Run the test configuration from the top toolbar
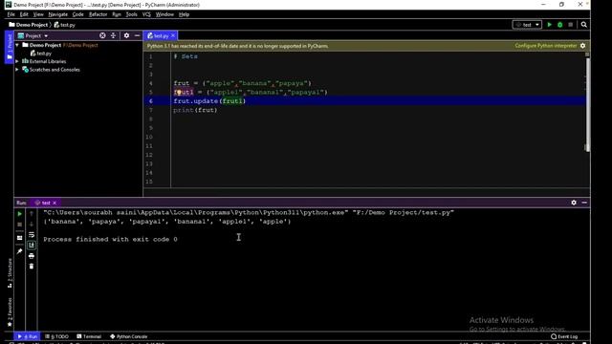Image resolution: width=612 pixels, height=344 pixels. tap(550, 25)
